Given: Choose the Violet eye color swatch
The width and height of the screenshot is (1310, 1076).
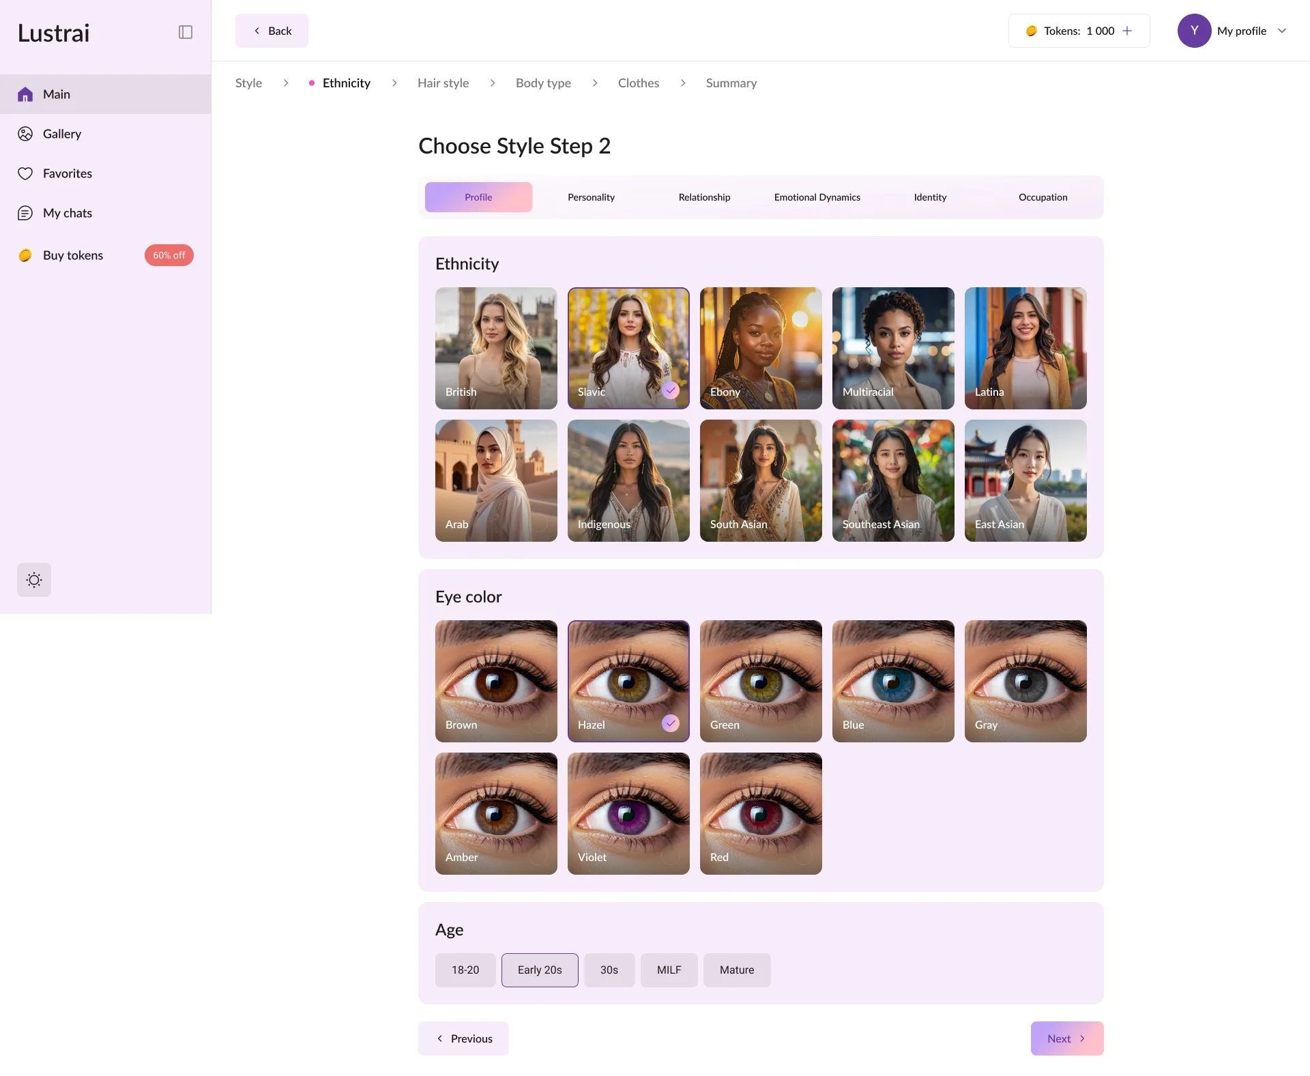Looking at the screenshot, I should tap(628, 813).
